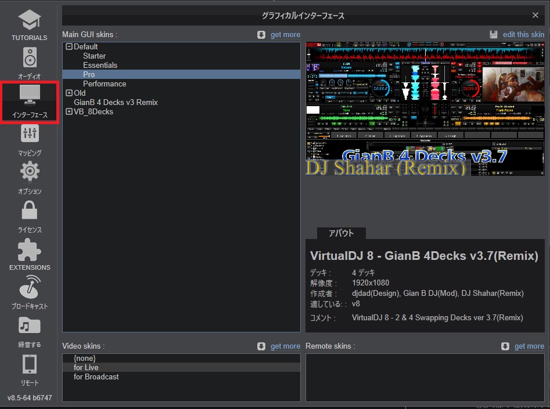
Task: Open the Remote (リモート) phone icon
Action: pos(30,364)
